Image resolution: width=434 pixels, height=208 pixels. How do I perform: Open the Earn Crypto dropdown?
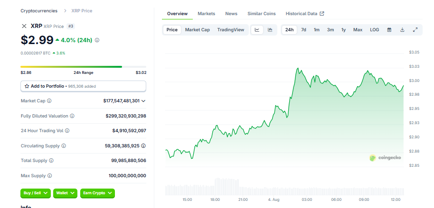pyautogui.click(x=97, y=193)
